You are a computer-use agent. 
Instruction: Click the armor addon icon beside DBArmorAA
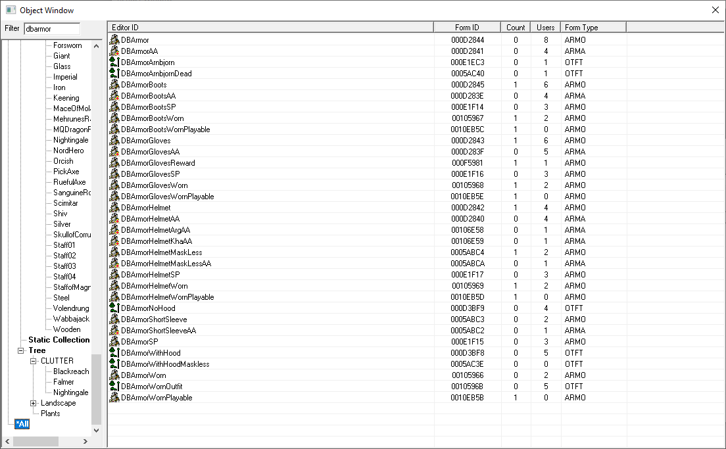click(114, 51)
